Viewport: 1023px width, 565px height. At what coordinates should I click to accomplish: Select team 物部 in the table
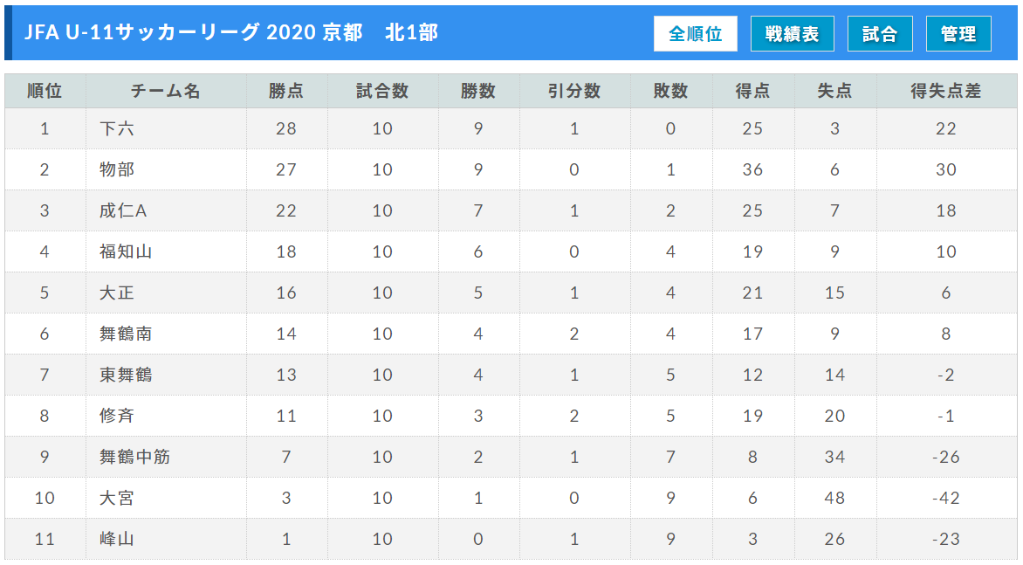[117, 169]
